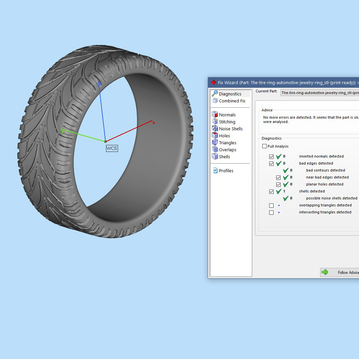Open the Stitching fix page
This screenshot has height=359, width=359.
227,122
